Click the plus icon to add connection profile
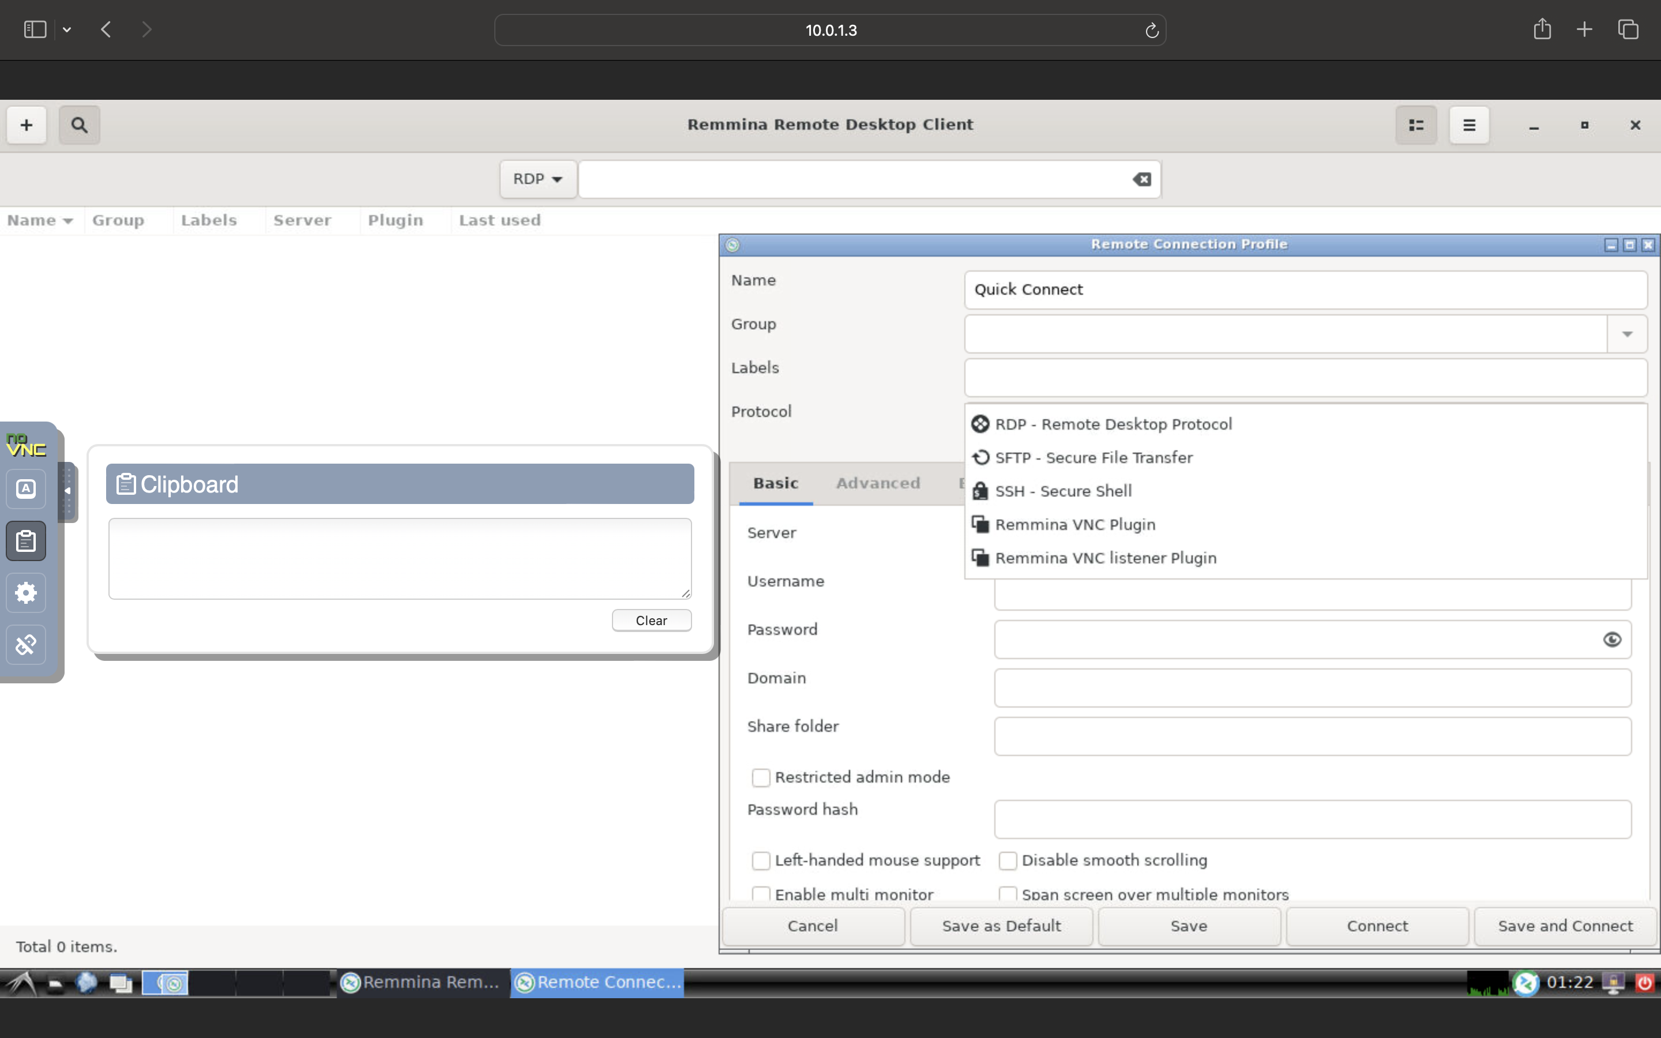 tap(26, 125)
